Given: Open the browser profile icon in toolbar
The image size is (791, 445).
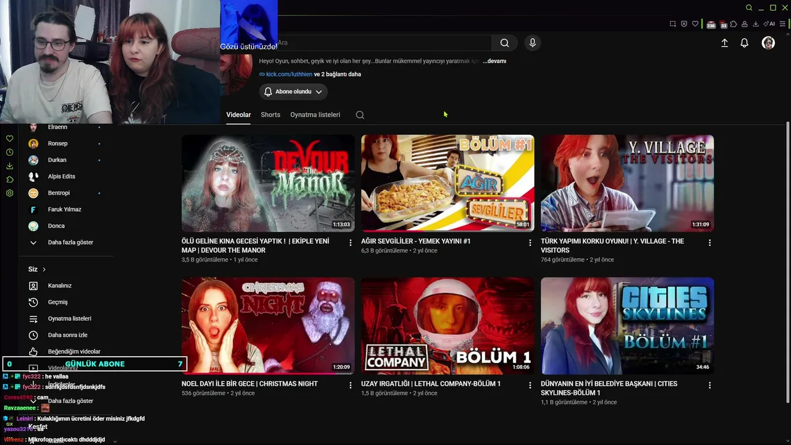Looking at the screenshot, I should 745,24.
